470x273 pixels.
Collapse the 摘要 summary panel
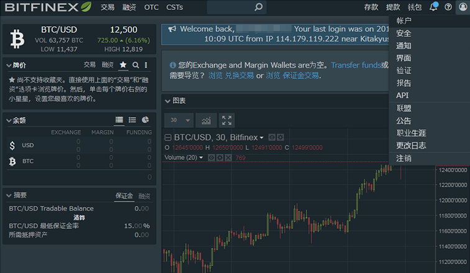click(9, 195)
